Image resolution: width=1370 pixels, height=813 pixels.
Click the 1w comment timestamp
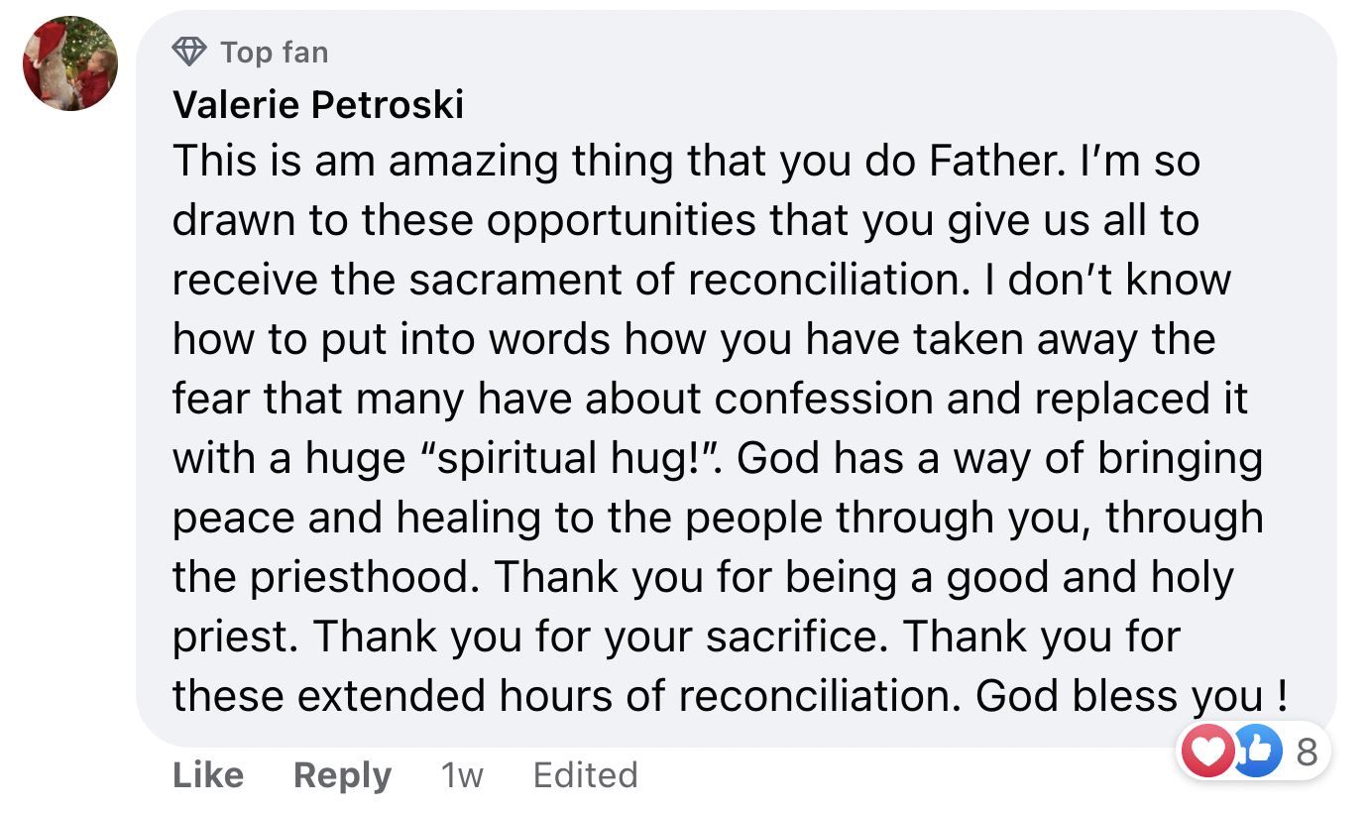click(x=461, y=775)
